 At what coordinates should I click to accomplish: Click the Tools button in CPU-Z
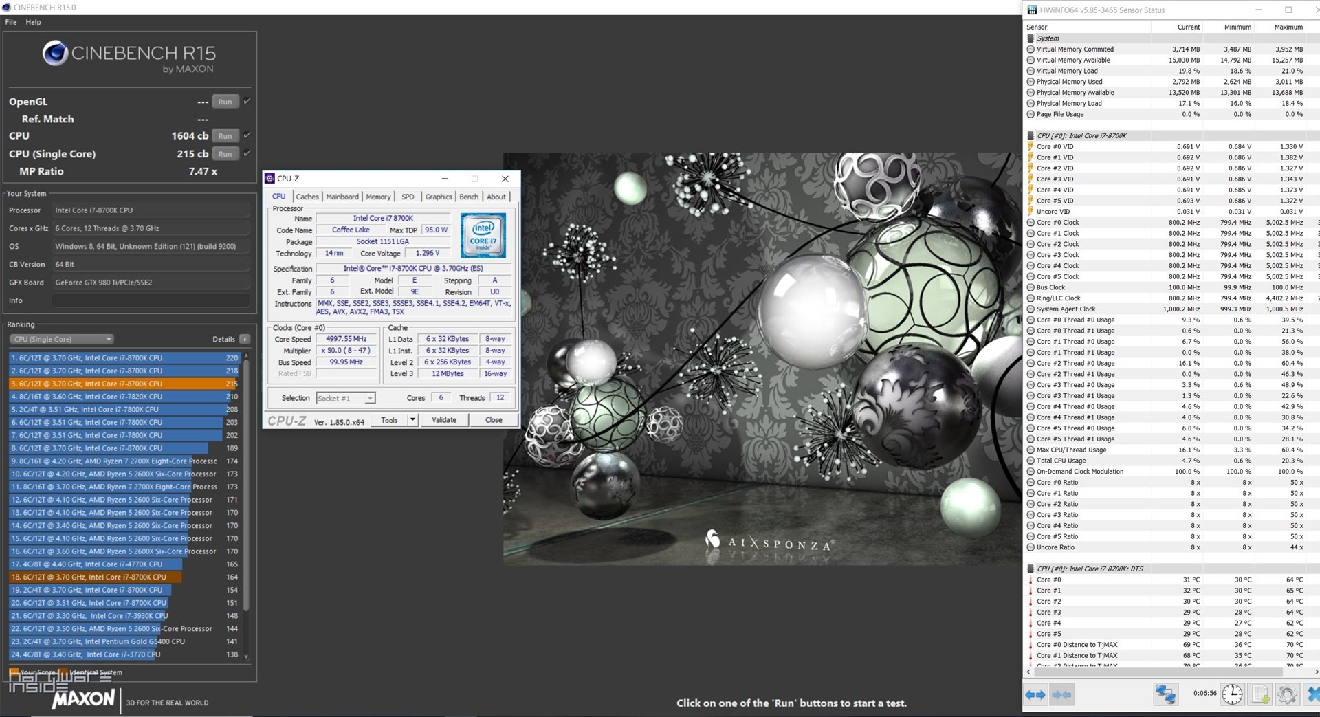pos(389,420)
